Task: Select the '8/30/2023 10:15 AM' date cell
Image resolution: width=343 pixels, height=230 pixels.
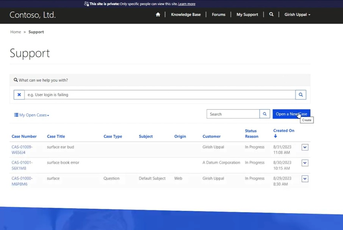Action: [x=282, y=166]
